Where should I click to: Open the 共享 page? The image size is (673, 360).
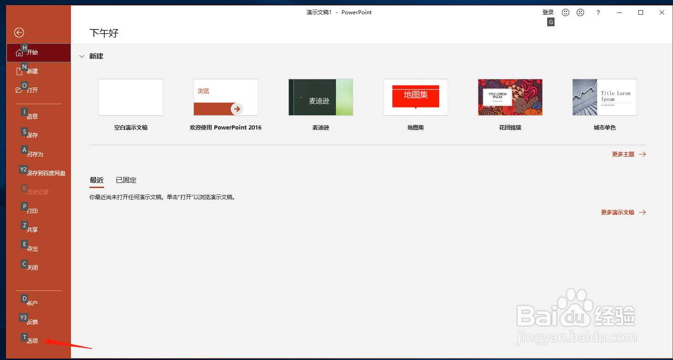(39, 230)
